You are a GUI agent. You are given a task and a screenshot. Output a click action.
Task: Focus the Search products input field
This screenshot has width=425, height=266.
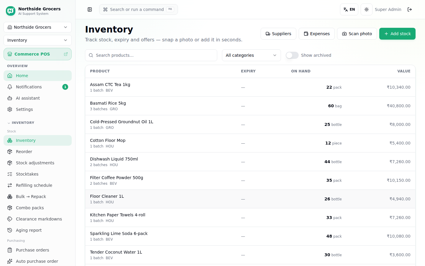click(151, 55)
